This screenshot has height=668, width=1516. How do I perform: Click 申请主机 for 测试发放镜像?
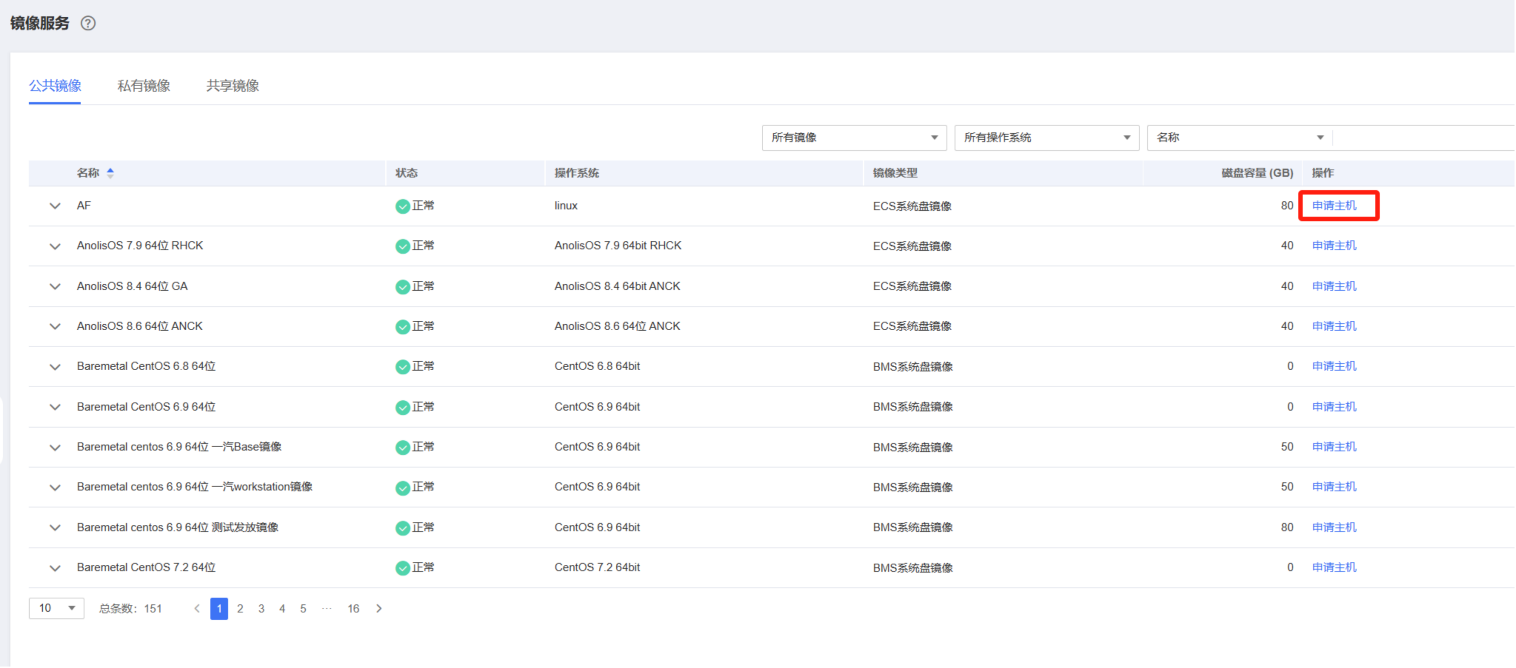[x=1334, y=527]
